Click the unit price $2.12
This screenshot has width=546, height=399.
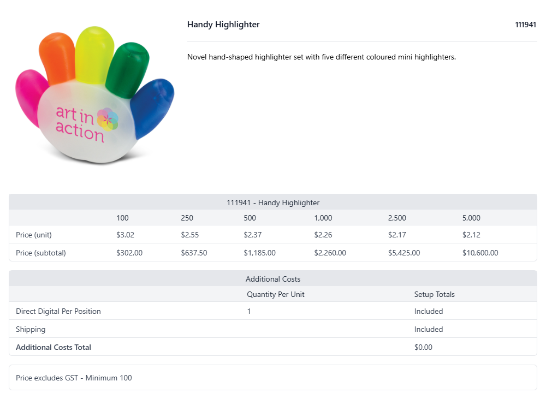tap(471, 235)
